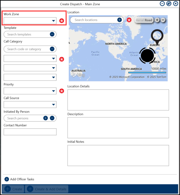This screenshot has height=195, width=180.
Task: Click the Location Details text area
Action: click(118, 100)
